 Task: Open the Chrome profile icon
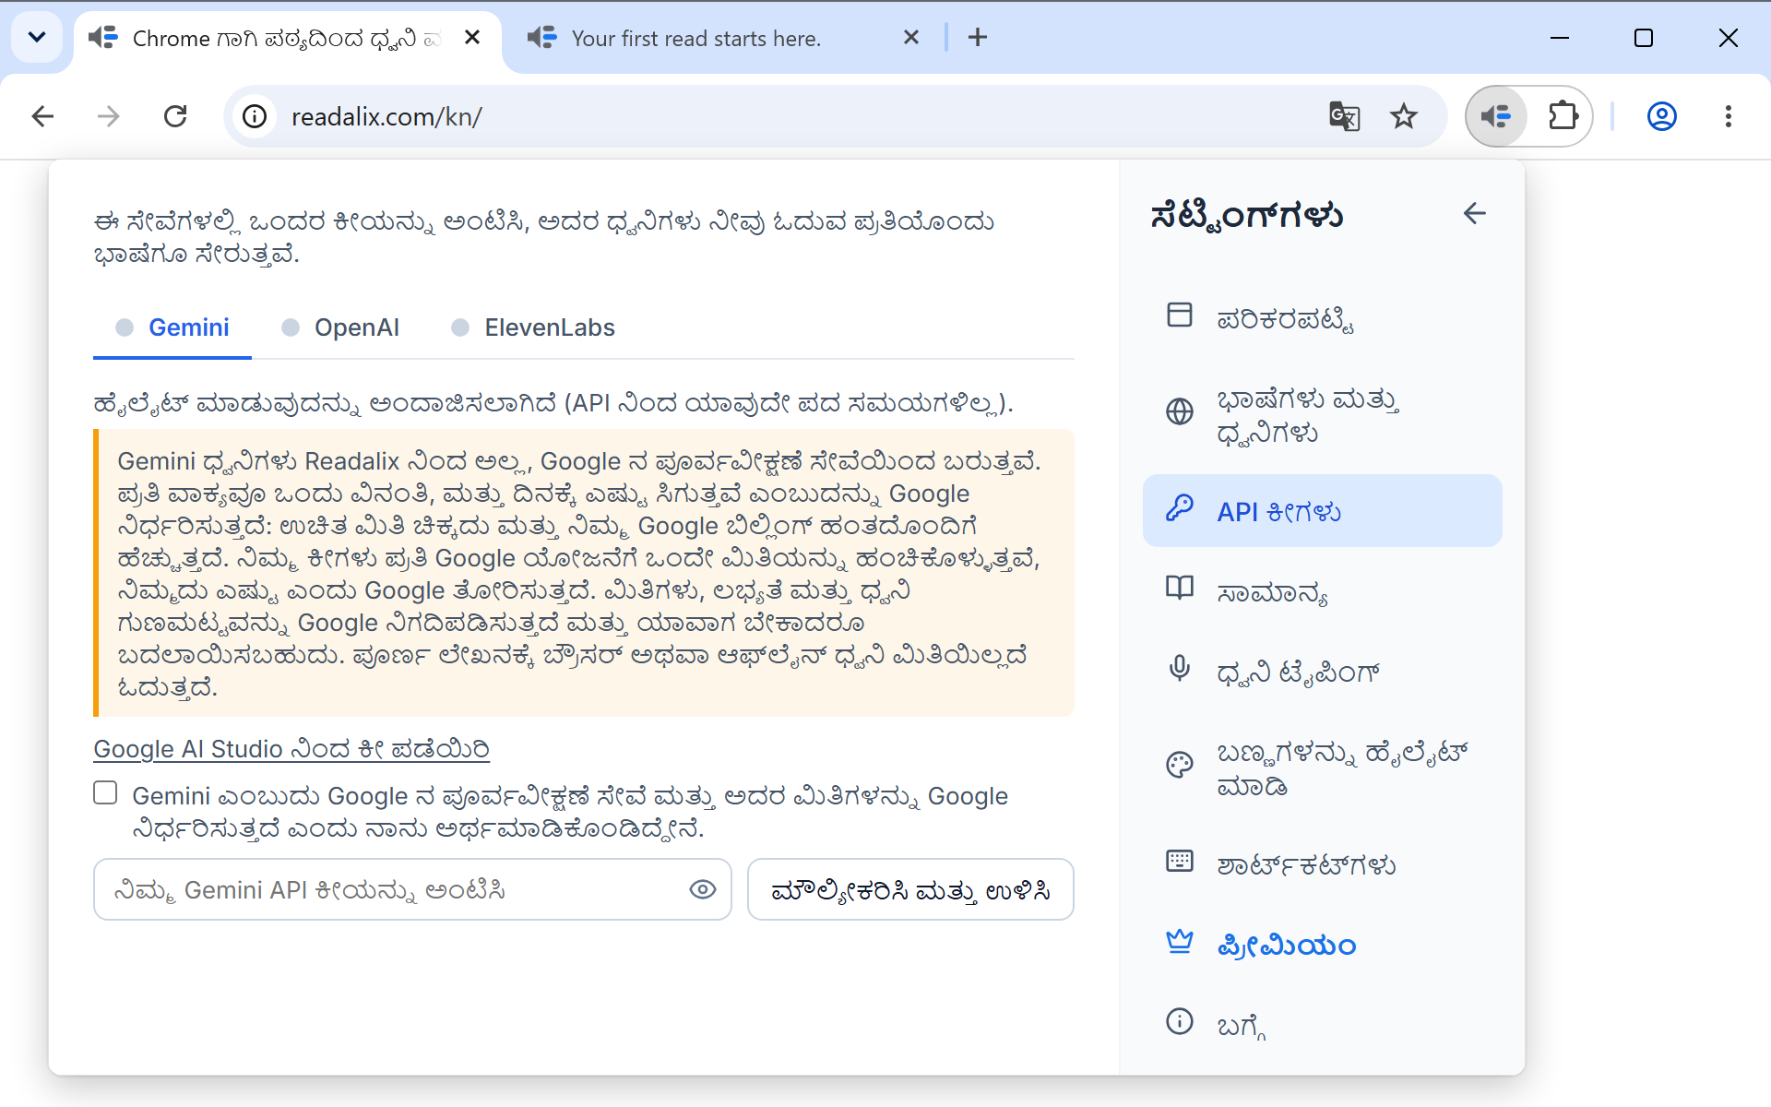coord(1662,116)
